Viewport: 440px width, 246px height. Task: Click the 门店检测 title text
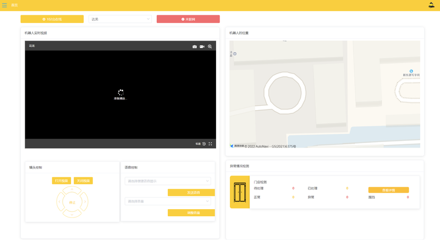260,182
